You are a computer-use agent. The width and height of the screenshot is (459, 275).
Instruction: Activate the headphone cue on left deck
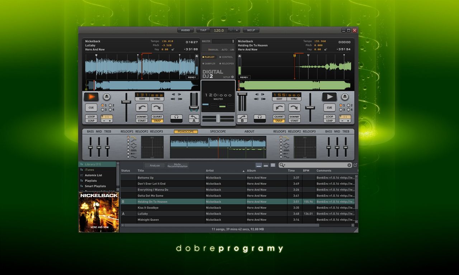tap(176, 117)
